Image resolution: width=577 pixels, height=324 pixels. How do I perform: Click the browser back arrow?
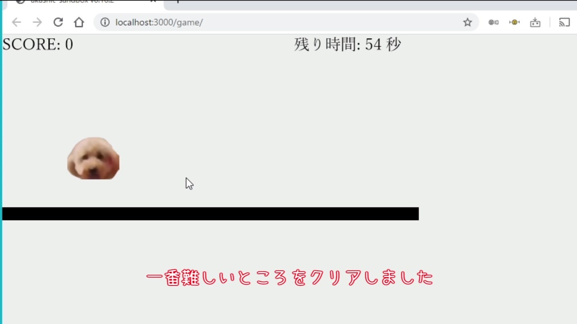click(16, 22)
